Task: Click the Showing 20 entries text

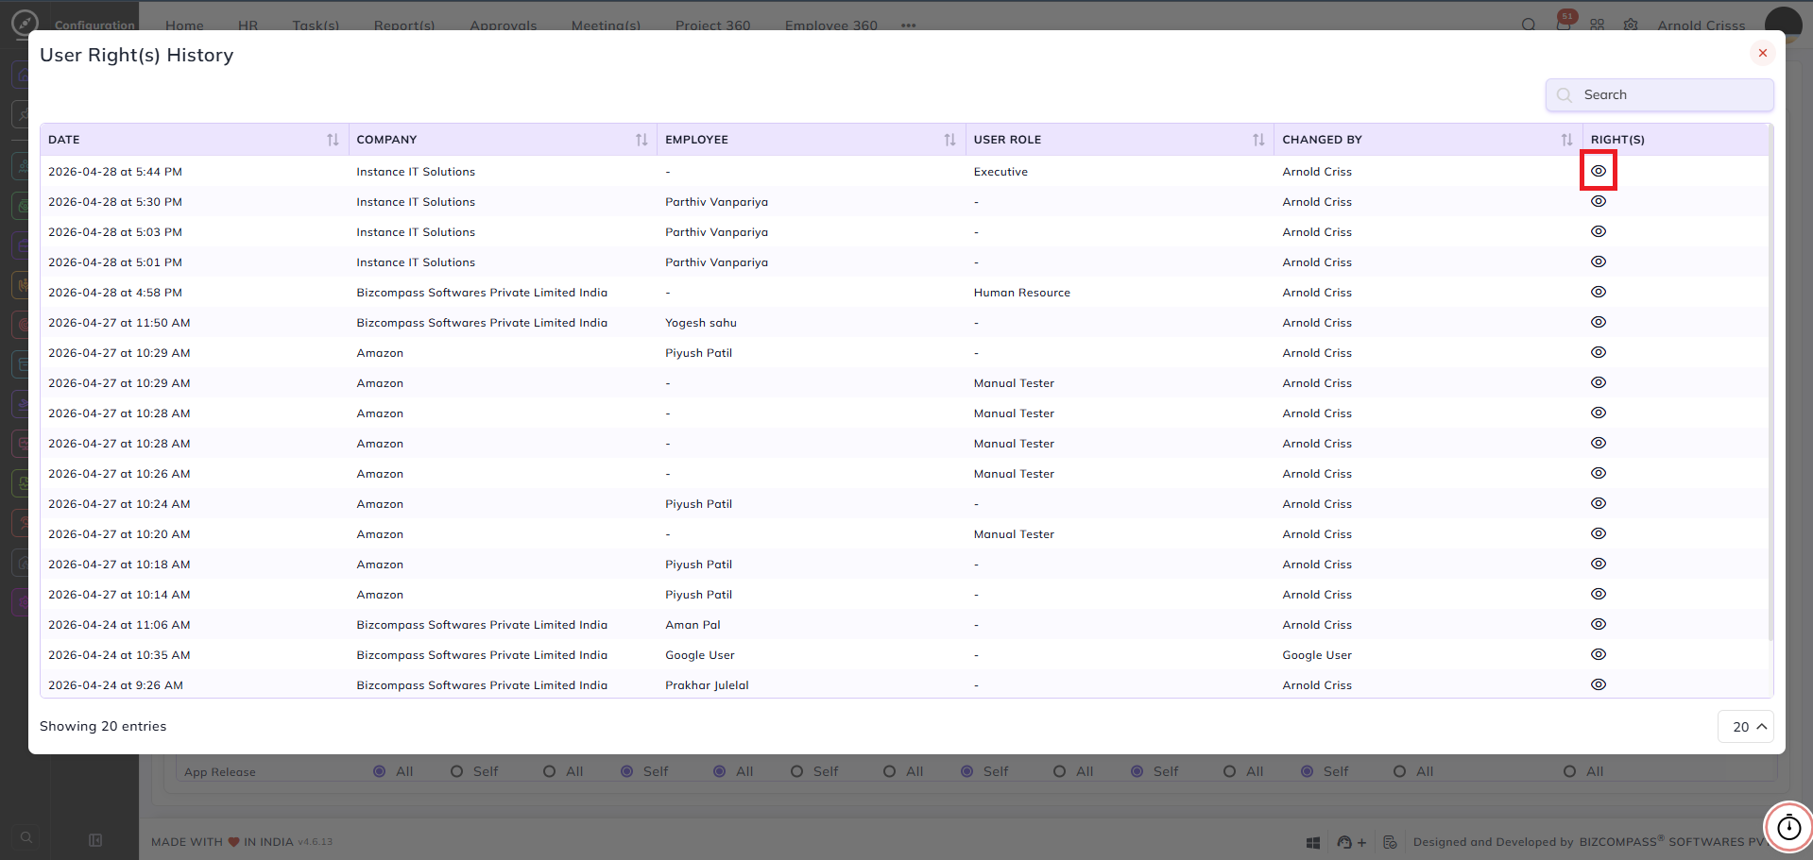Action: click(x=103, y=726)
